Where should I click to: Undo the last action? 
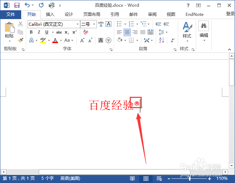(27, 5)
